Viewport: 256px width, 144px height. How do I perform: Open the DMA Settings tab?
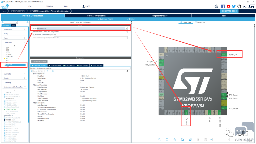(x=83, y=65)
